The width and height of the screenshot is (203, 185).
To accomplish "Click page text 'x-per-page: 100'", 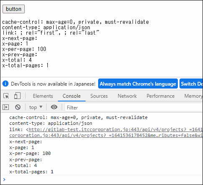I will [24, 49].
